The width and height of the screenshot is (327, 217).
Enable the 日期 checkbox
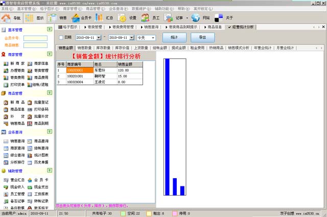pyautogui.click(x=62, y=38)
